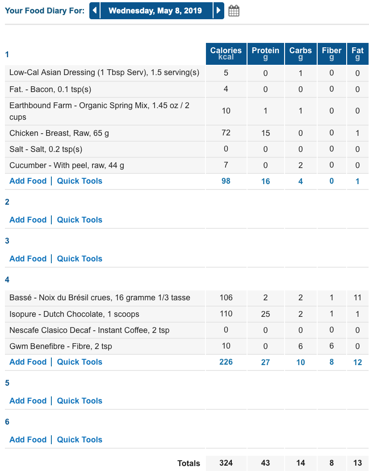
Task: Open Quick Tools for meal 4
Action: (x=80, y=362)
